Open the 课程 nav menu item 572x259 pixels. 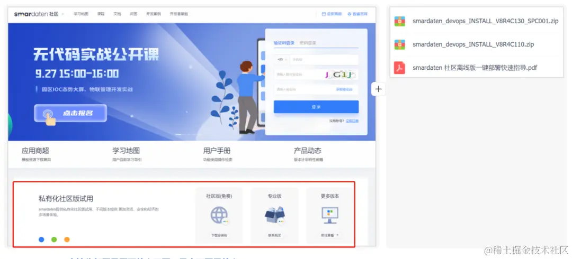pos(101,14)
